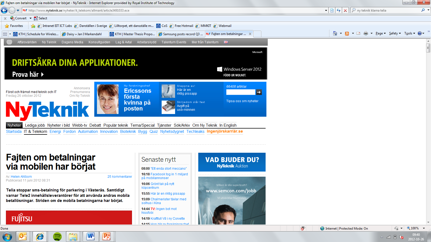This screenshot has height=242, width=431.
Task: Open a new blank tab
Action: [x=257, y=34]
